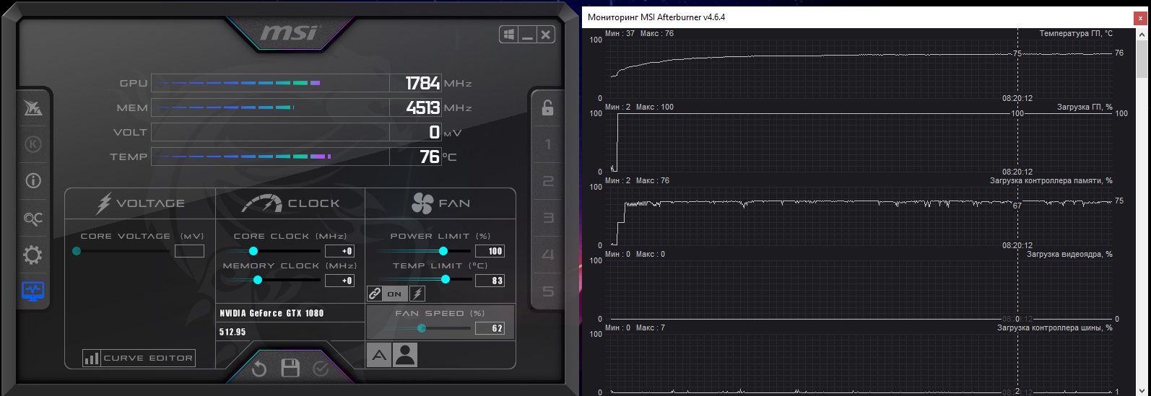Start the OC Scanner icon
Screen dimensions: 1151x396
point(33,218)
